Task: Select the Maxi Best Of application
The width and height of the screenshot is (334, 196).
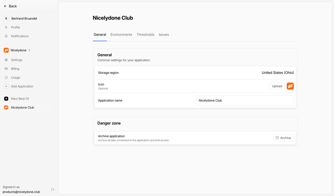Action: pos(20,99)
